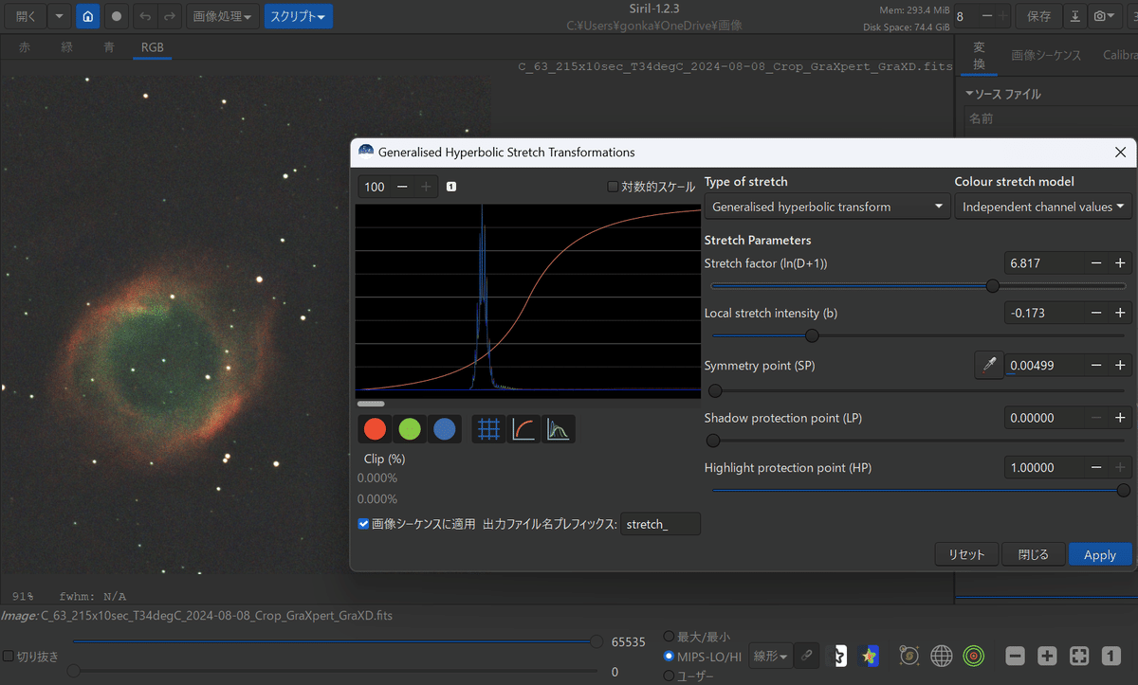Open the 画像処理 dropdown menu
1138x685 pixels.
coord(222,16)
